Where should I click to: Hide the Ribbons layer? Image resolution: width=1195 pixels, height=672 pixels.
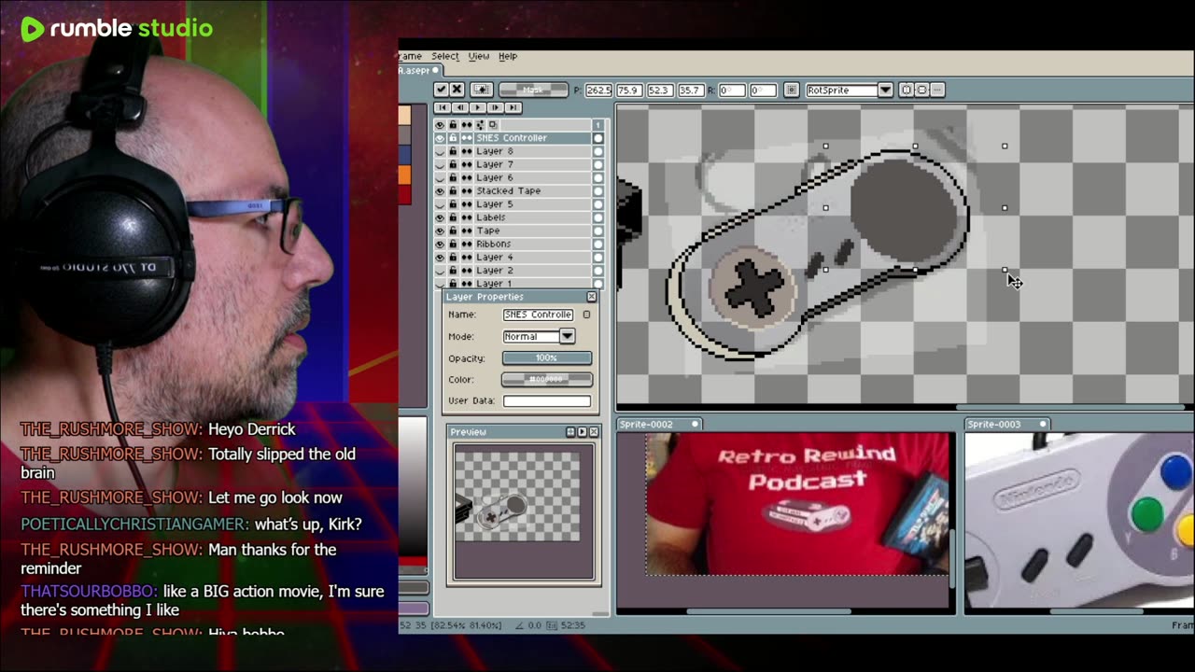coord(440,244)
